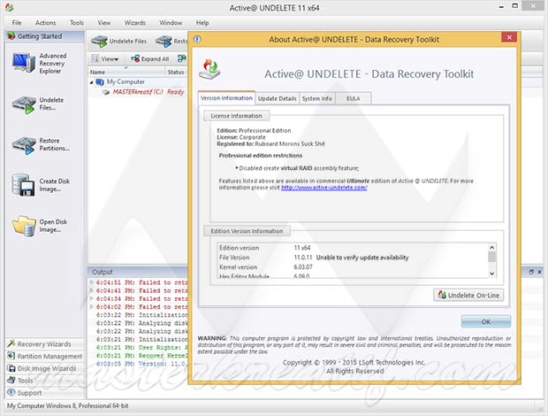The height and width of the screenshot is (416, 548).
Task: Open the Help menu
Action: point(202,23)
